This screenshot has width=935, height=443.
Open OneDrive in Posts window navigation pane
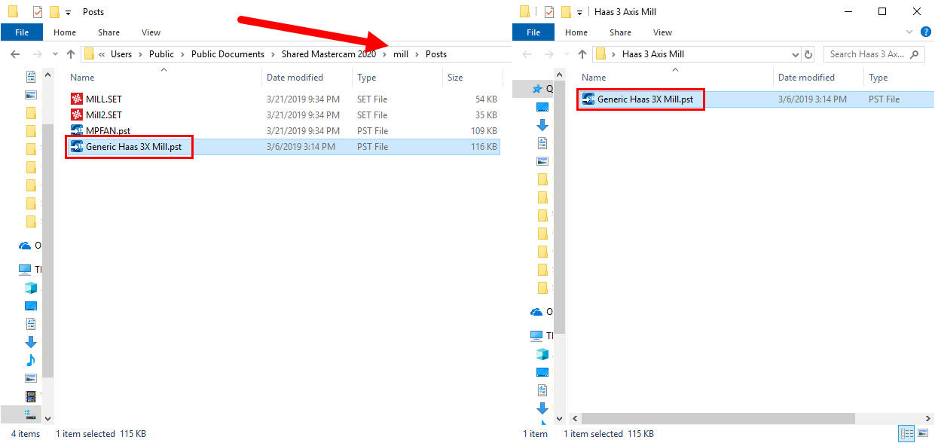tap(31, 245)
